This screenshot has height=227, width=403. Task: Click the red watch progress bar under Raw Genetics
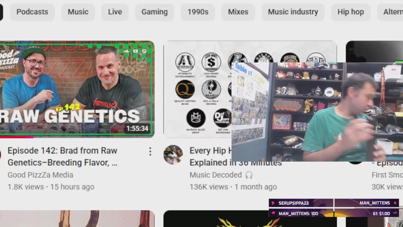pyautogui.click(x=17, y=137)
